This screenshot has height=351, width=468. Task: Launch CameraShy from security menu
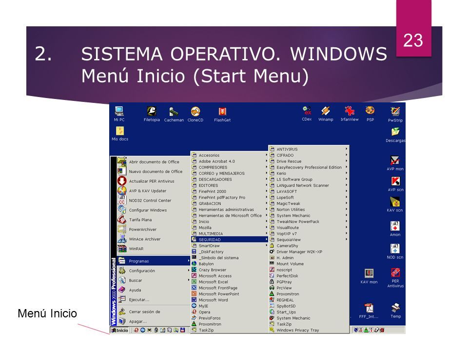tap(309, 245)
